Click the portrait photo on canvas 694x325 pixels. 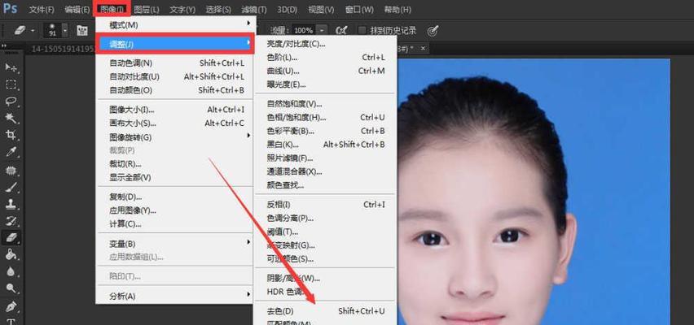pyautogui.click(x=534, y=192)
